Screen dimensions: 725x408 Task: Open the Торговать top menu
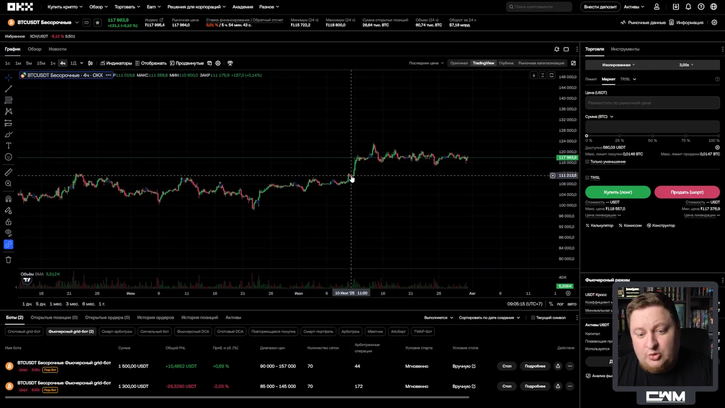(127, 7)
